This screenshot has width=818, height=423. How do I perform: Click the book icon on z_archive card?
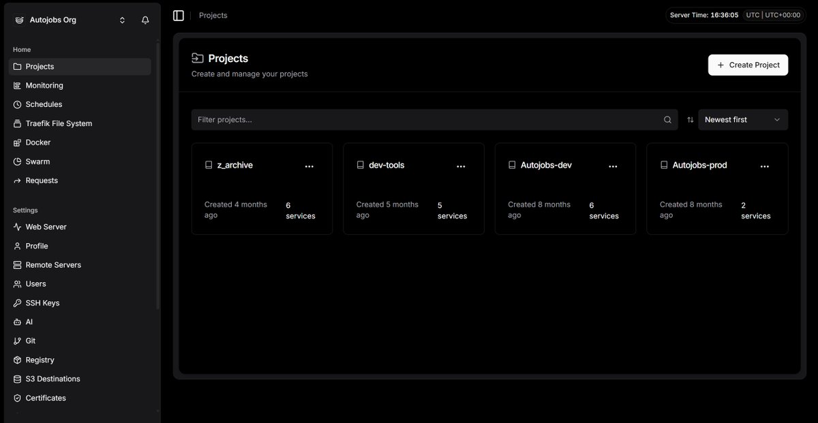209,165
